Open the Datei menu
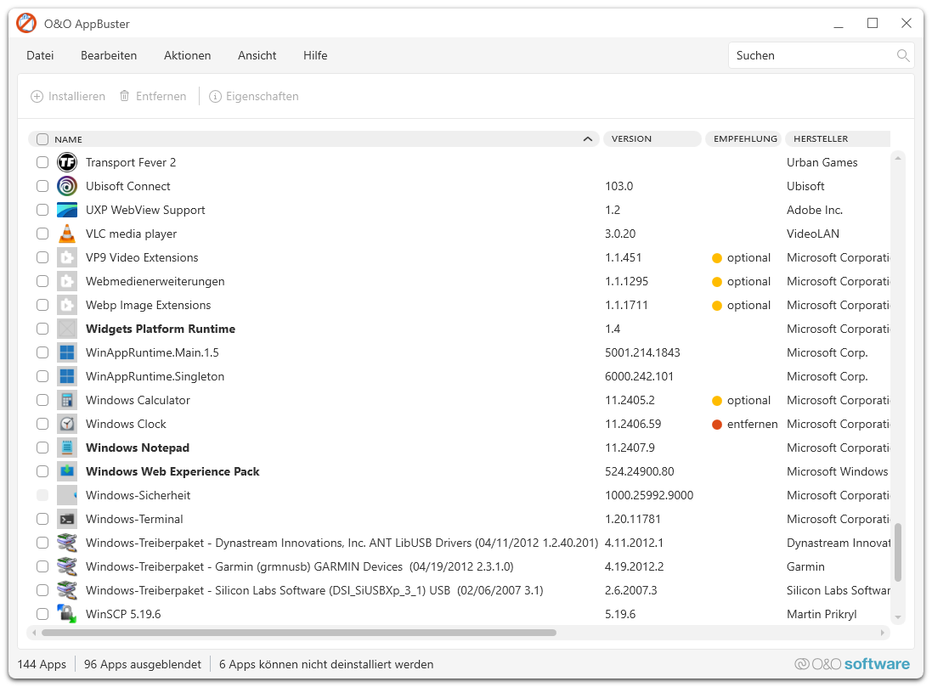Screen dimensions: 932x687 coord(40,55)
